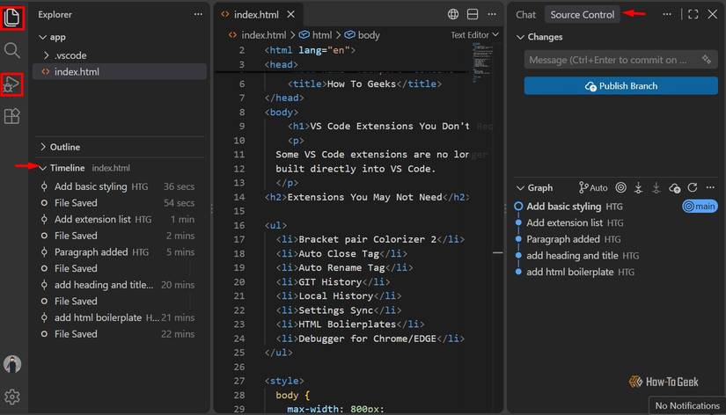
Task: Open 'add heading and title...' timeline entry
Action: point(120,285)
